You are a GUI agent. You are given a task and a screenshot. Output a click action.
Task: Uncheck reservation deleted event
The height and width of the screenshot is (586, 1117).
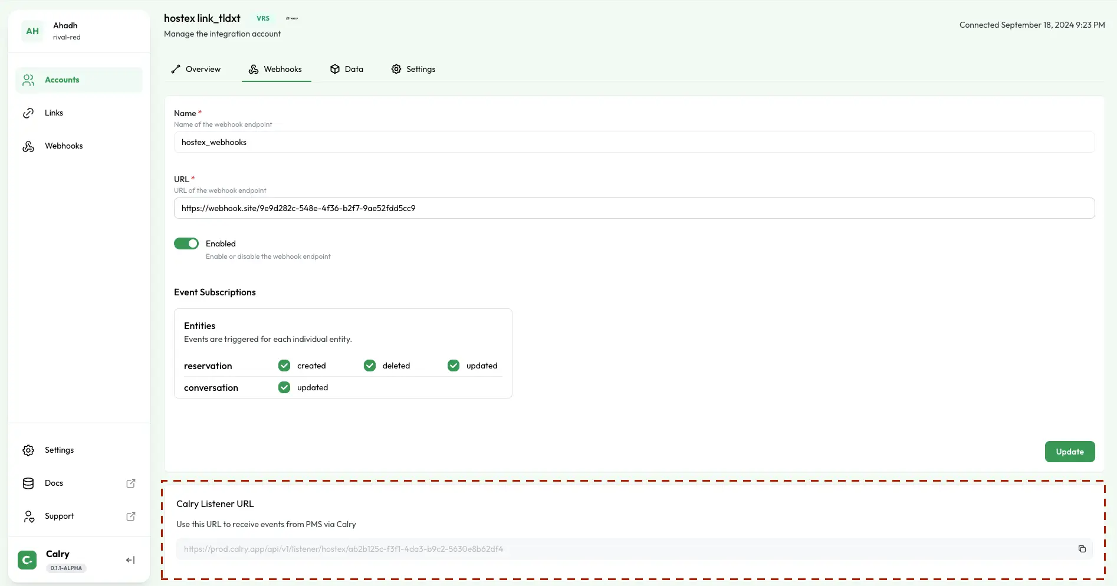click(x=370, y=366)
